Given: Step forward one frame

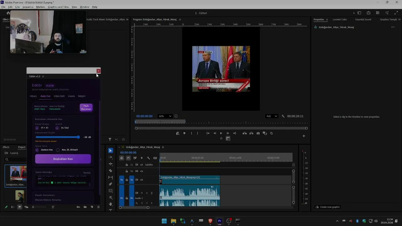Looking at the screenshot, I should 228,133.
